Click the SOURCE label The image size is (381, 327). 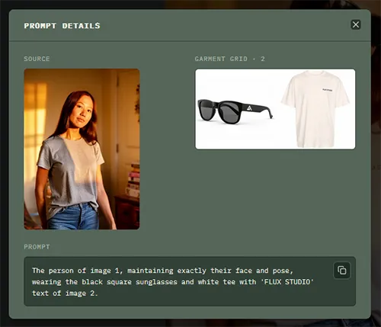[x=37, y=59]
